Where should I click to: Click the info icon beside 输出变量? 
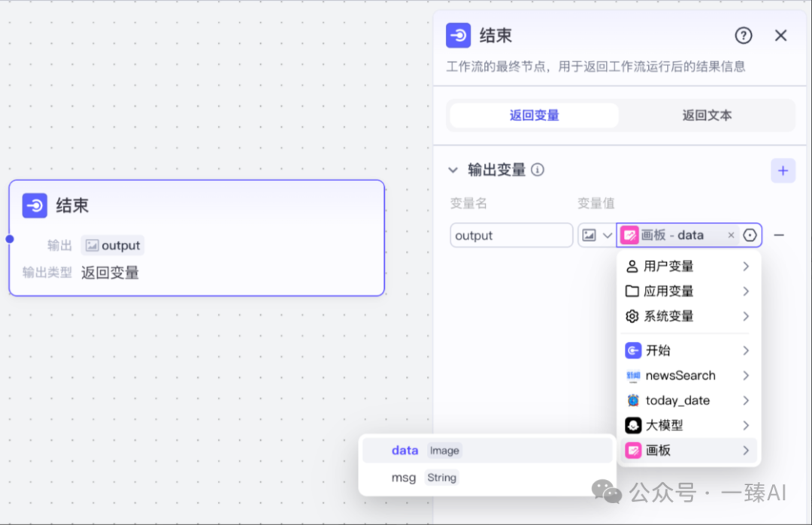pyautogui.click(x=537, y=170)
